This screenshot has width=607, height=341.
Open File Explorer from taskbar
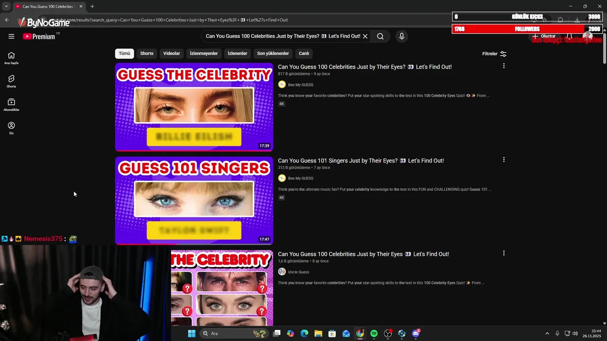[318, 333]
